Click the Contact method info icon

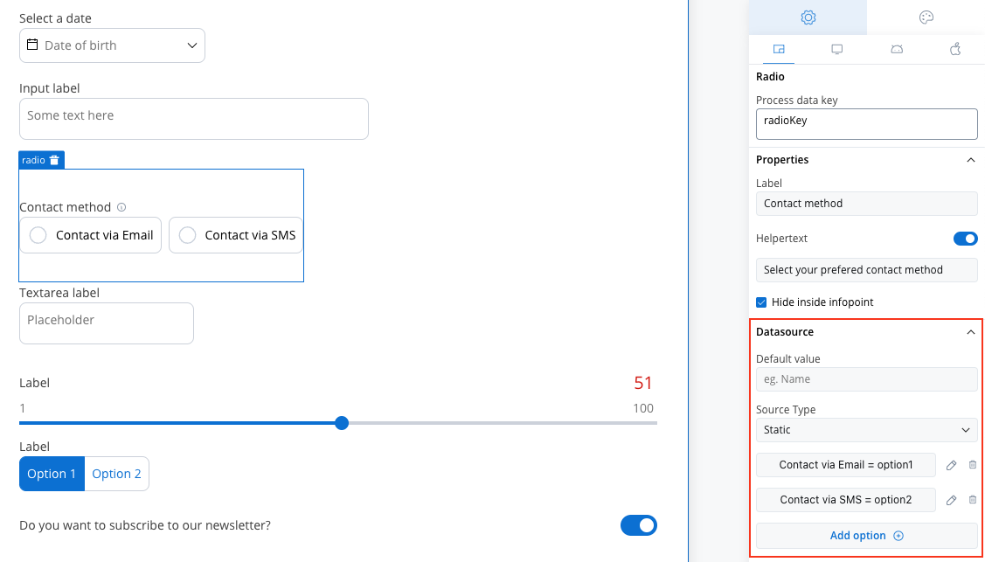click(121, 207)
